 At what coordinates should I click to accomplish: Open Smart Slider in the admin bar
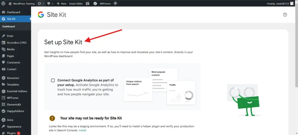click(76, 3)
